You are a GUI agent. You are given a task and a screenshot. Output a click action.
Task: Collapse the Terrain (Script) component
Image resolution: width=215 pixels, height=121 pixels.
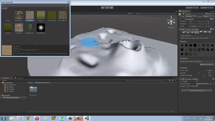coord(179,29)
